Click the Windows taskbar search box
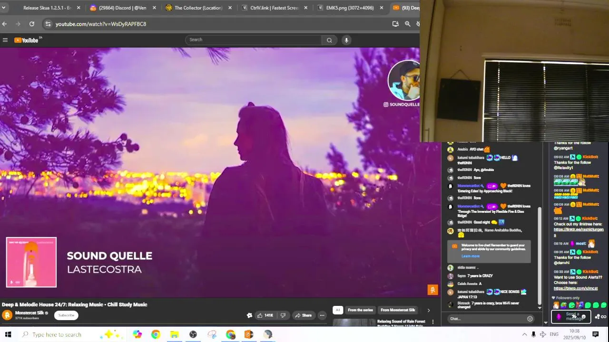This screenshot has width=609, height=342. click(x=71, y=334)
